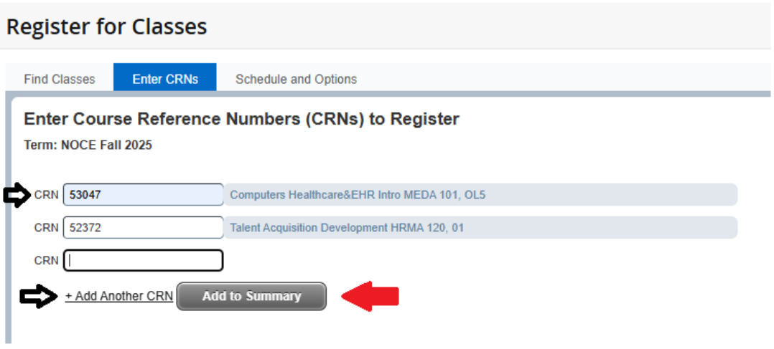Image resolution: width=774 pixels, height=349 pixels.
Task: Click the black arrow beside Add Another CRN
Action: [x=39, y=297]
